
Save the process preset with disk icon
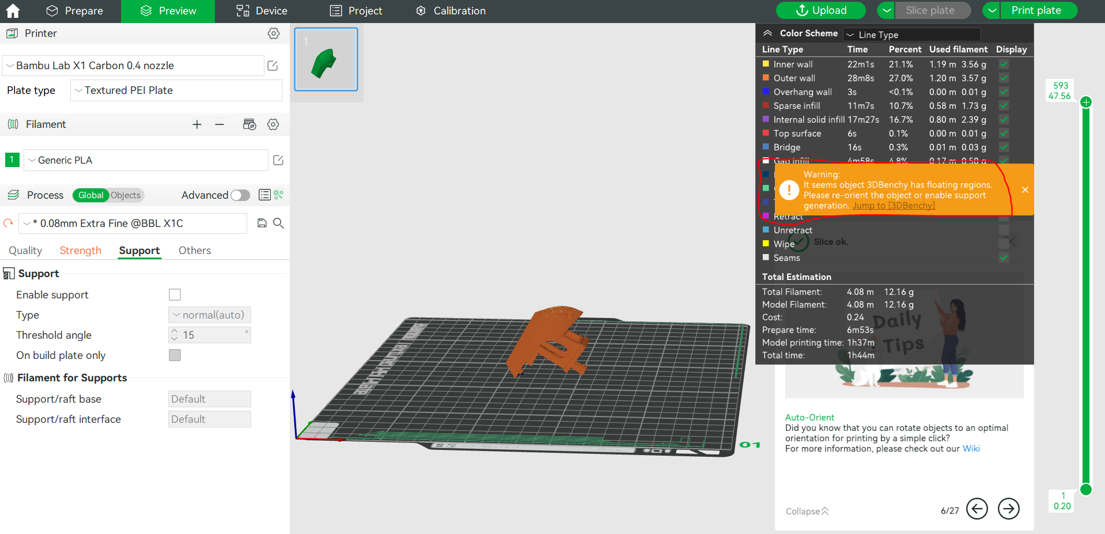coord(262,223)
